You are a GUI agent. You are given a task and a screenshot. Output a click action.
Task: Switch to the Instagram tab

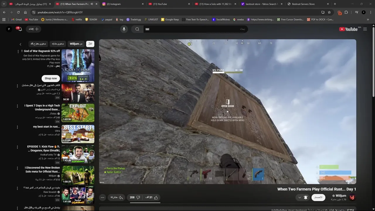123,4
